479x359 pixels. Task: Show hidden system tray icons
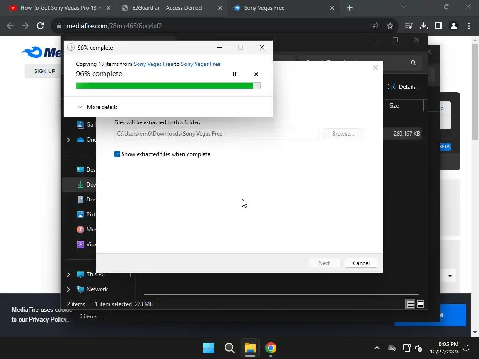377,348
